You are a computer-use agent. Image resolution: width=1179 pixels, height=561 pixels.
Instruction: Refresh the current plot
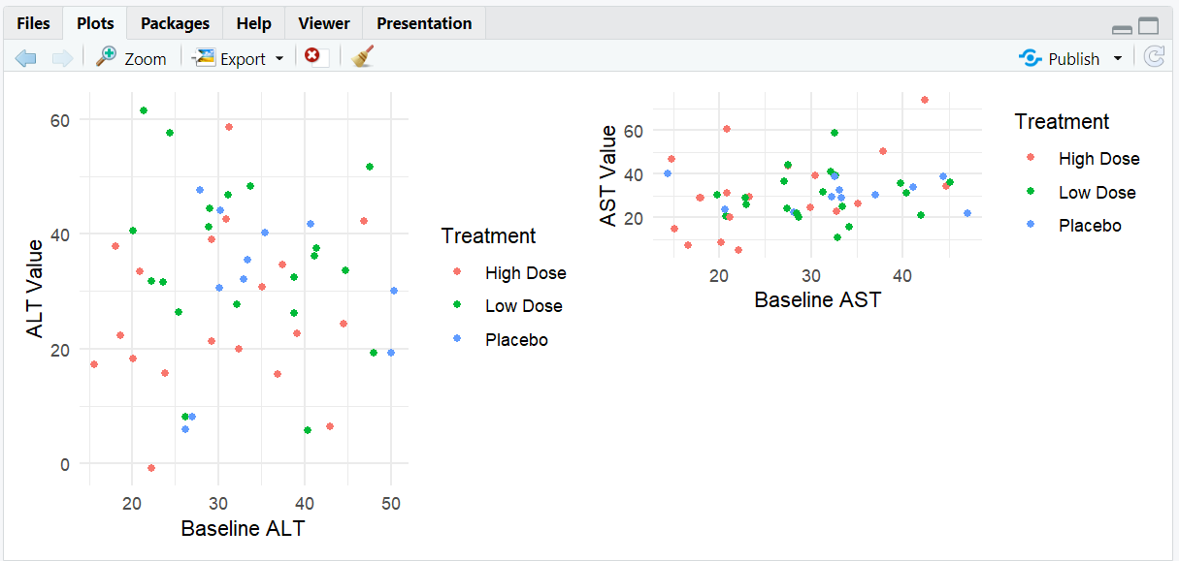[1154, 58]
